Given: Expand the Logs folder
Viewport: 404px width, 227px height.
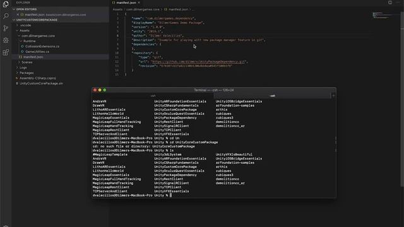Looking at the screenshot, I should point(17,67).
